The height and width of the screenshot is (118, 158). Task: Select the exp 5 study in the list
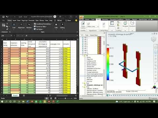86,45
